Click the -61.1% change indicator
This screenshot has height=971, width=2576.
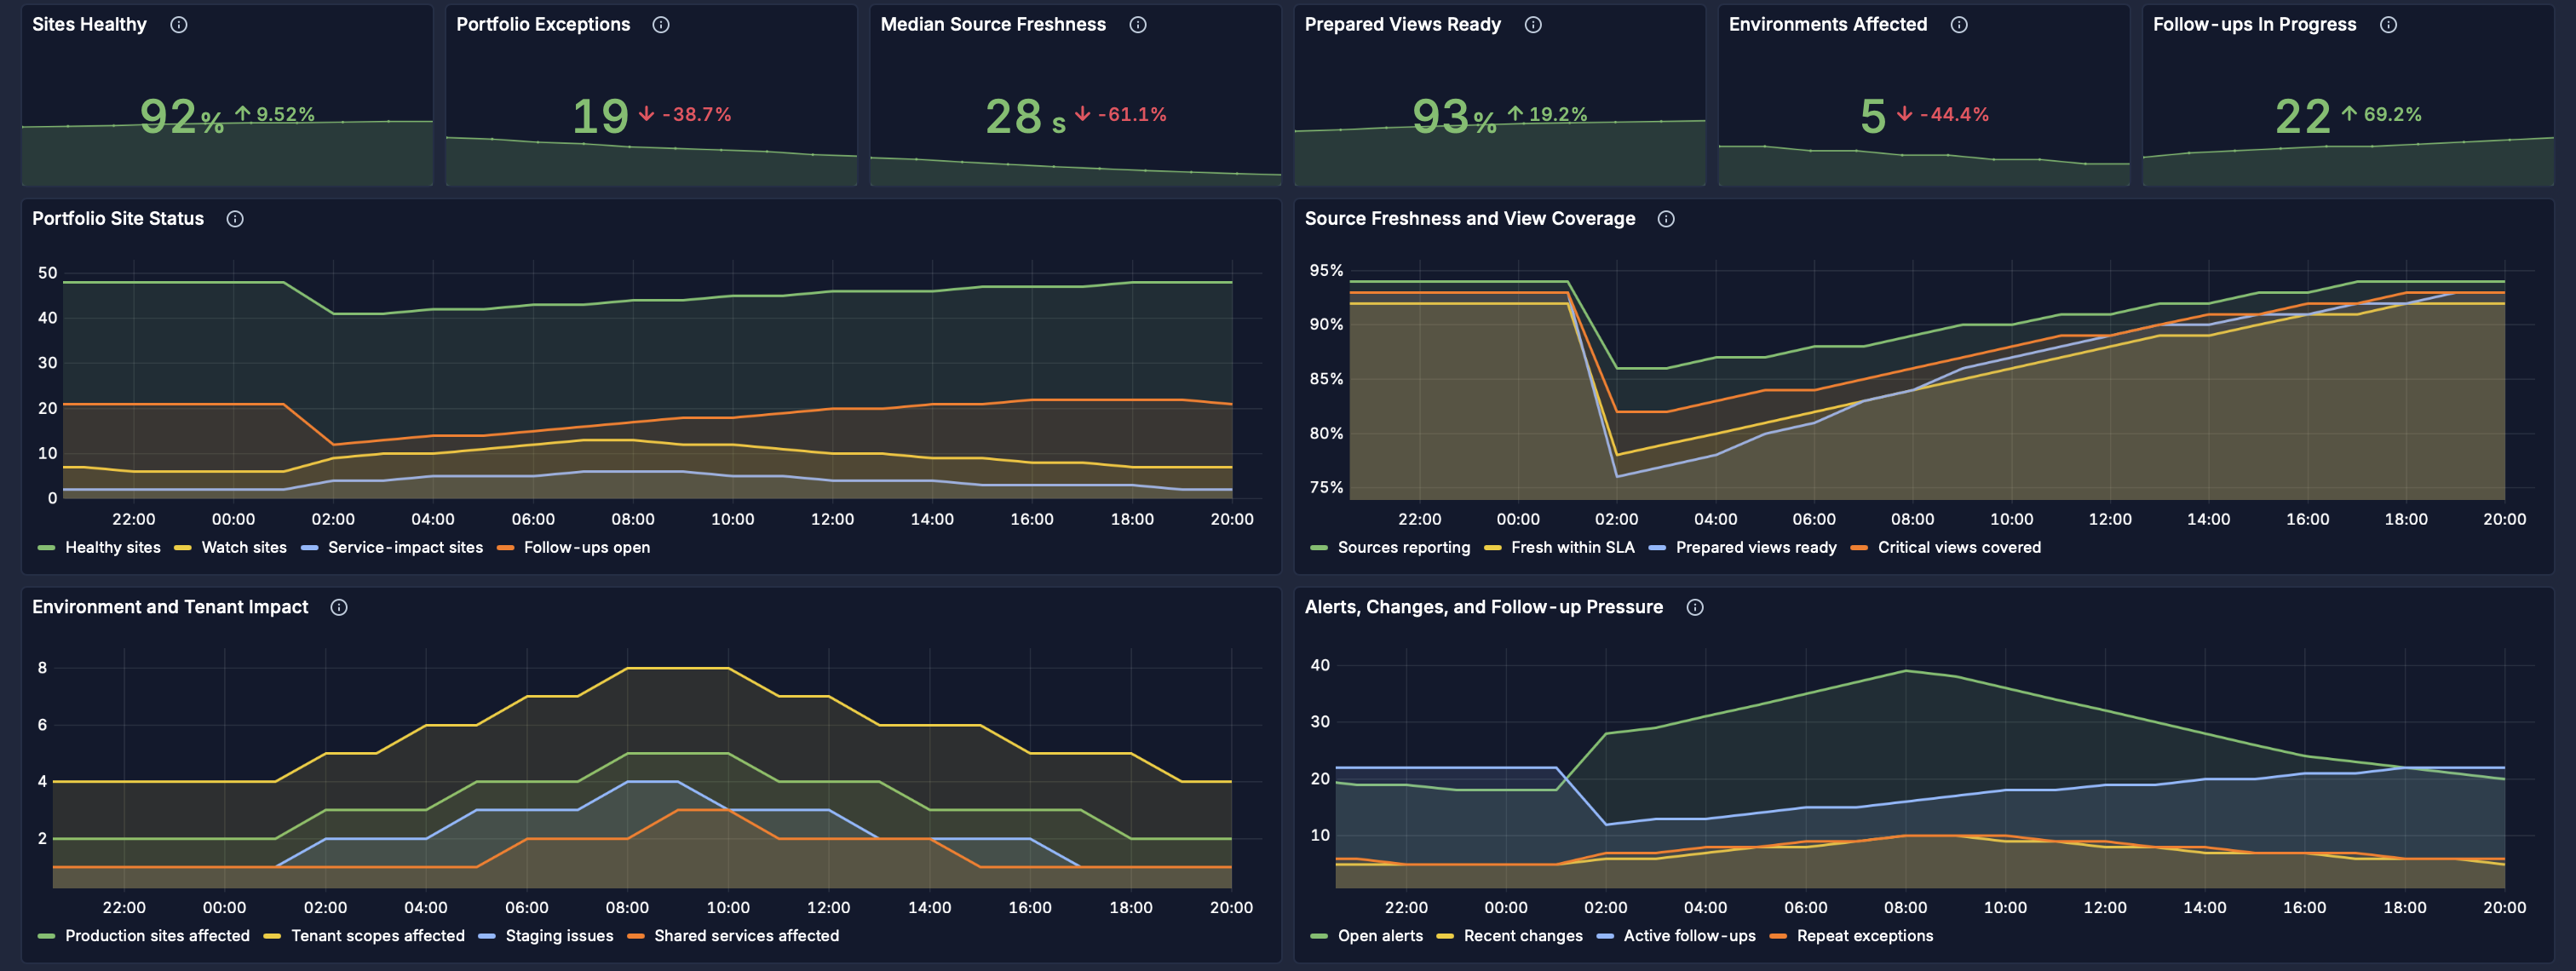coord(1121,115)
